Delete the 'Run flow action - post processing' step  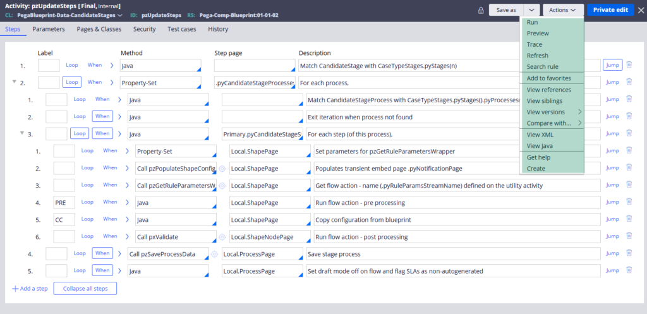629,236
